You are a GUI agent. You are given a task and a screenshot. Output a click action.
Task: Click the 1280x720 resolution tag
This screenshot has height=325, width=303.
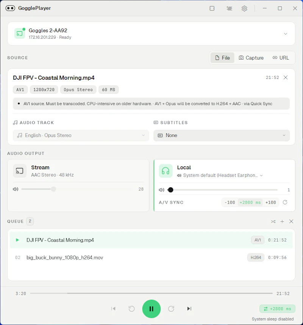click(x=44, y=89)
